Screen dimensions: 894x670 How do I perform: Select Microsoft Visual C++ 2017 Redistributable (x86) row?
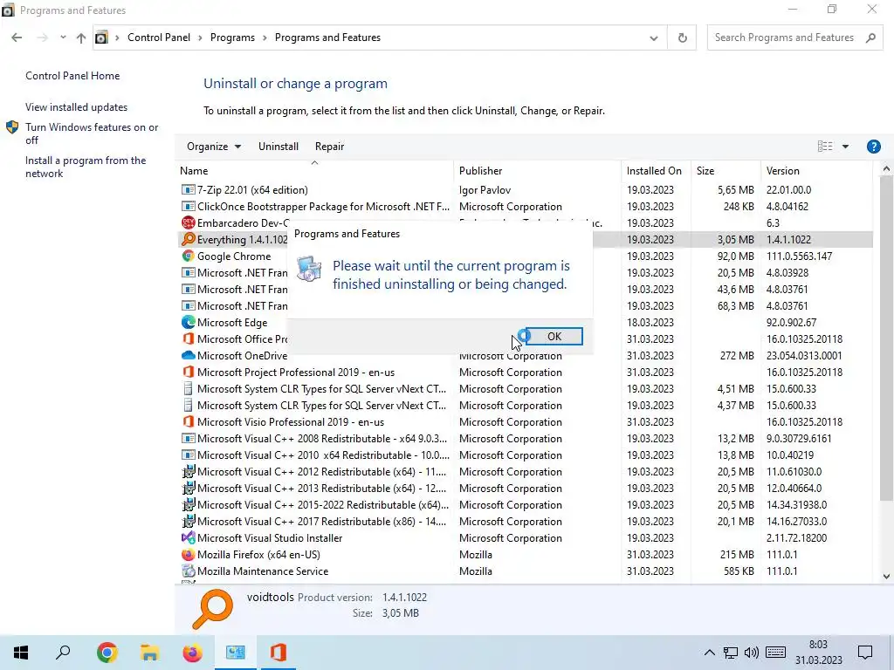pos(526,522)
